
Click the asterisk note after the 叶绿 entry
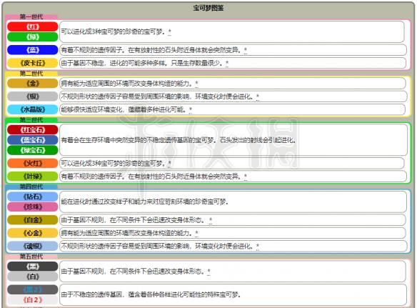(x=245, y=177)
